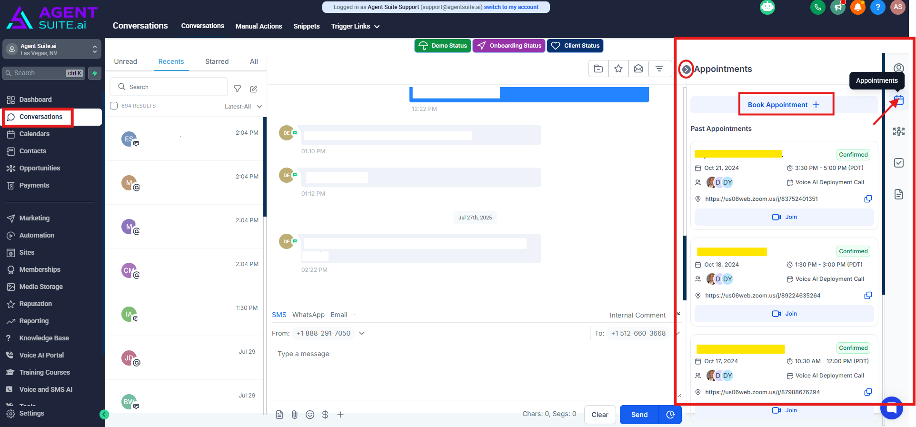Screen dimensions: 916x427
Task: Open the AS user avatar menu
Action: coord(897,7)
